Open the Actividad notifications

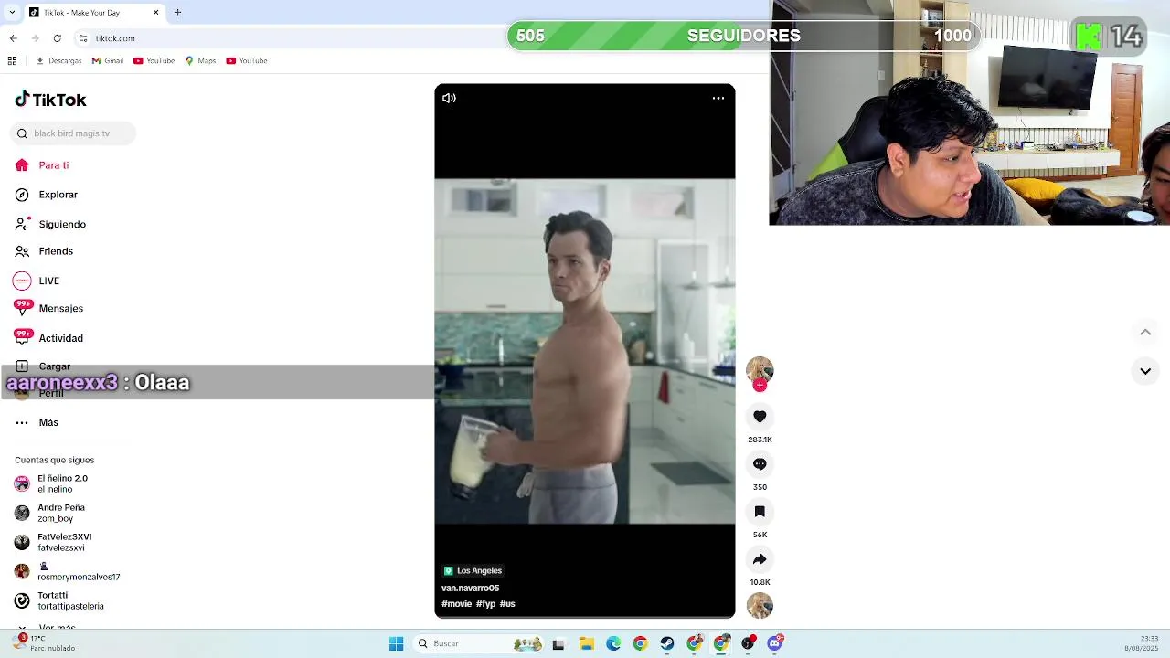[48, 338]
